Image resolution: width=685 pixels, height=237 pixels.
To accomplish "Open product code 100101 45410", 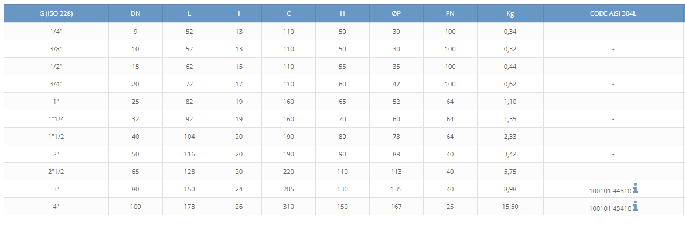I will click(610, 208).
